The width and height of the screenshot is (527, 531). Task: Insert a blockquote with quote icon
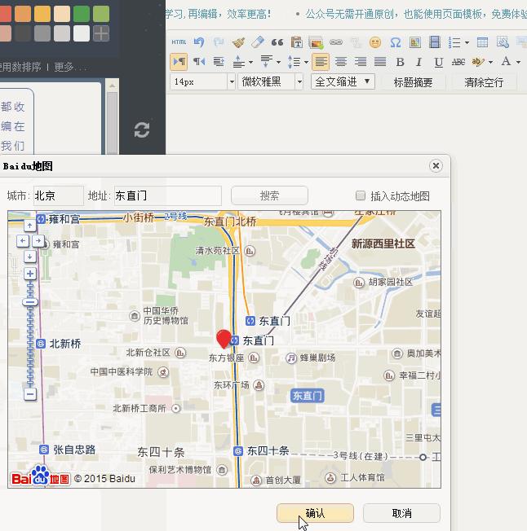277,42
